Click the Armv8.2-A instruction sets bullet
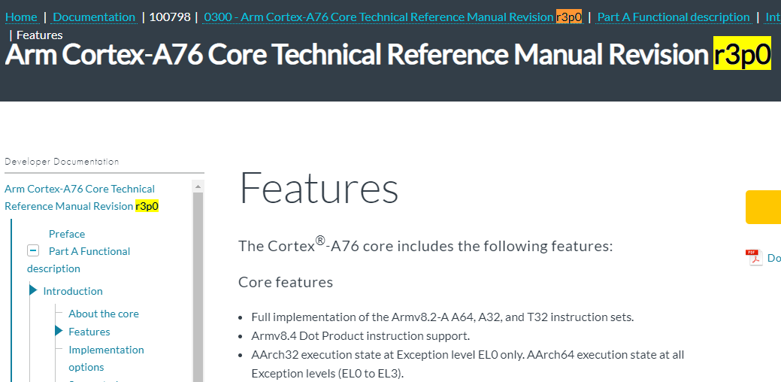 coord(442,317)
